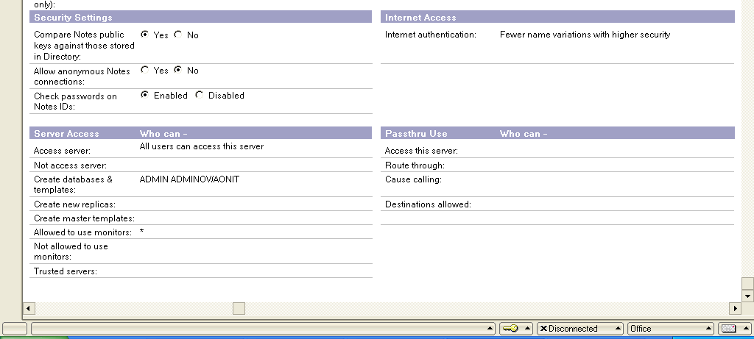Click the horizontal scrollbar left arrow
Screen dimensions: 754x339
(29, 308)
